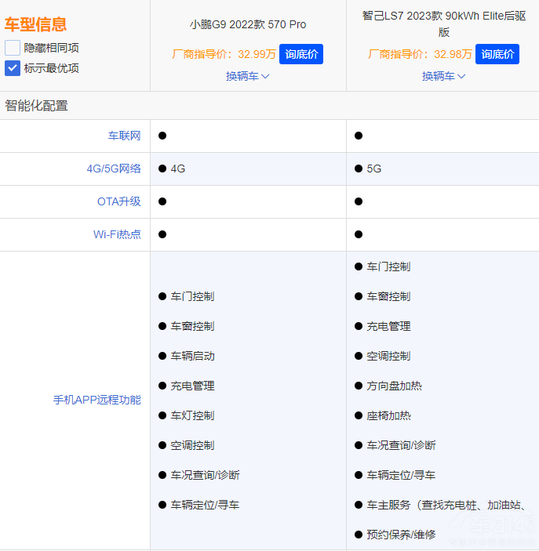Click the OTA升级 row label
The height and width of the screenshot is (551, 539).
pyautogui.click(x=118, y=201)
